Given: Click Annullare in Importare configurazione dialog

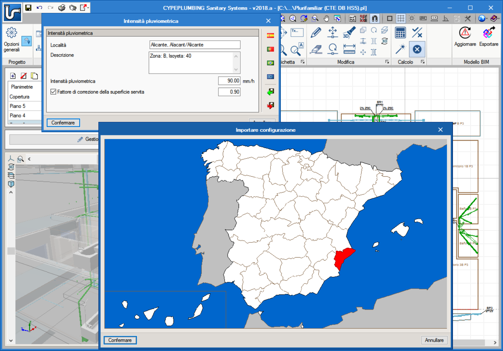Looking at the screenshot, I should point(434,340).
